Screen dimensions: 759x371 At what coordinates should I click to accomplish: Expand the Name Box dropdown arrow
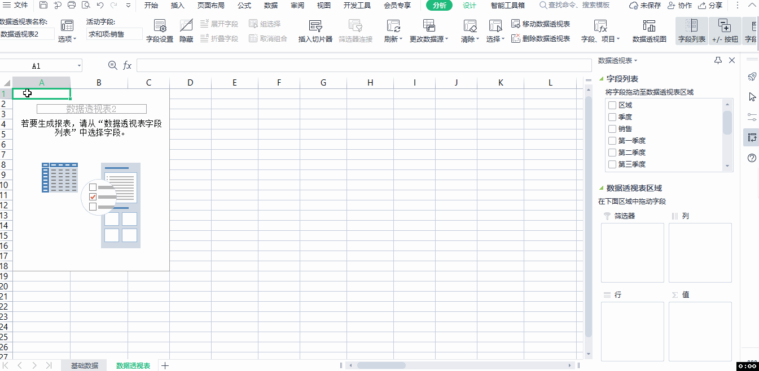coord(78,66)
